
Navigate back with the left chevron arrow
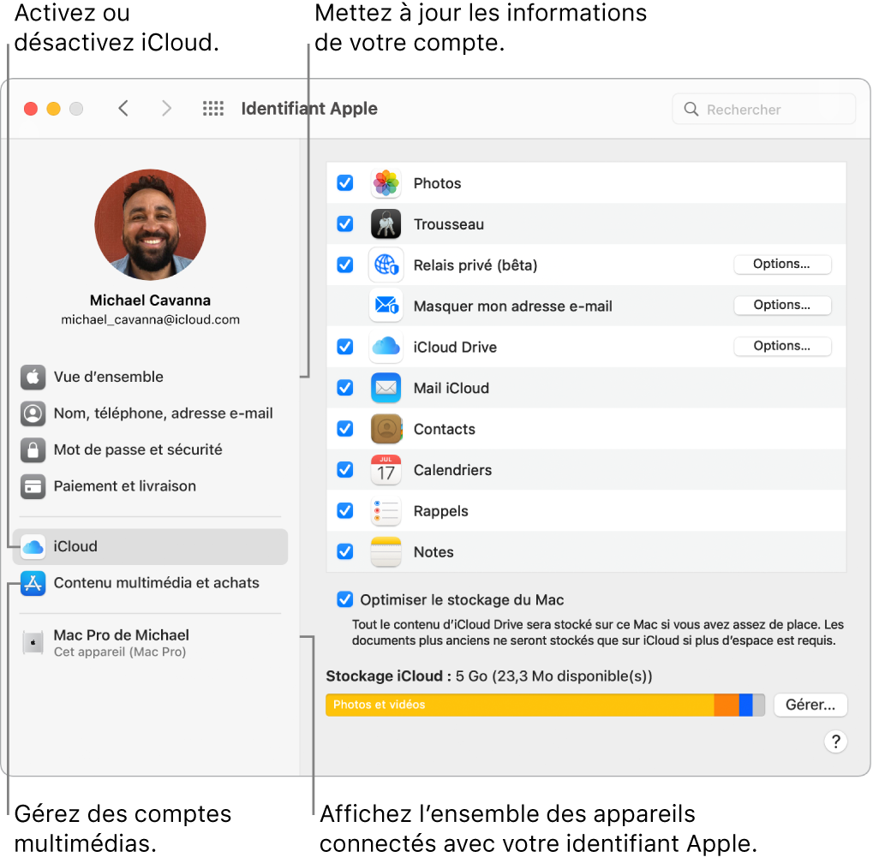tap(123, 109)
